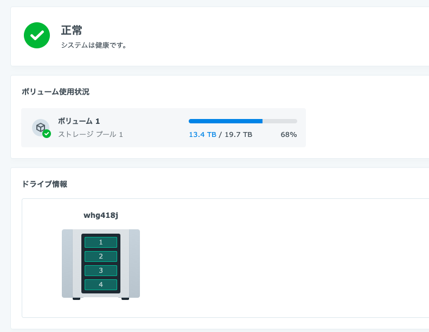The image size is (429, 332).
Task: Click the ストレージ プール 1 label
Action: 90,134
